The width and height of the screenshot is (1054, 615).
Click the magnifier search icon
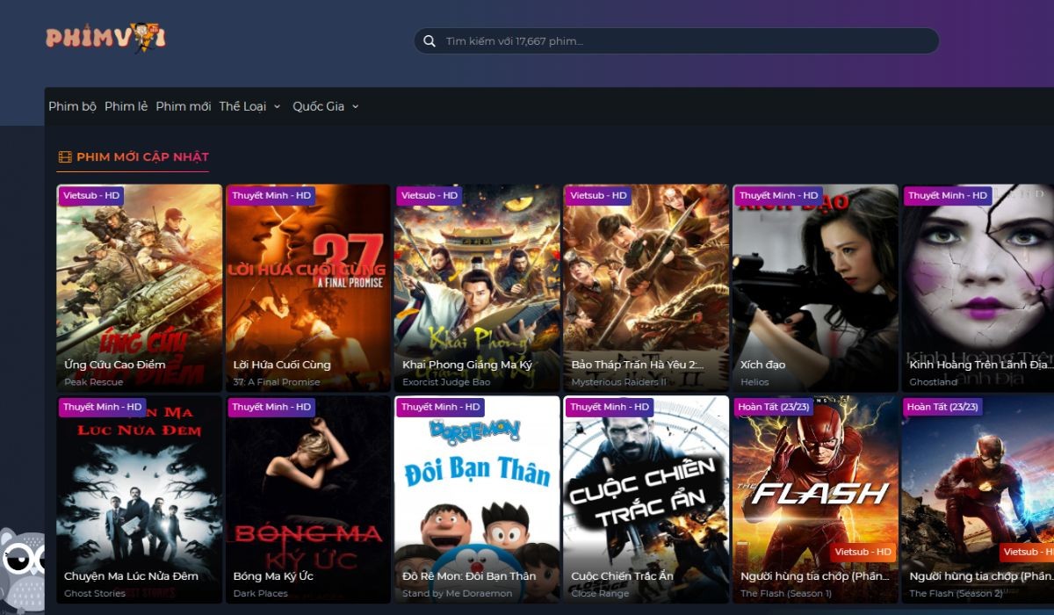pyautogui.click(x=430, y=41)
